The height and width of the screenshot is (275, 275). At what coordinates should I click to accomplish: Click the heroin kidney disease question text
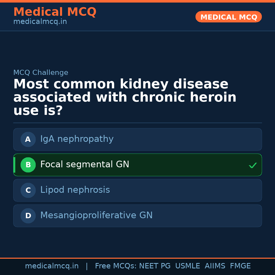pos(125,98)
